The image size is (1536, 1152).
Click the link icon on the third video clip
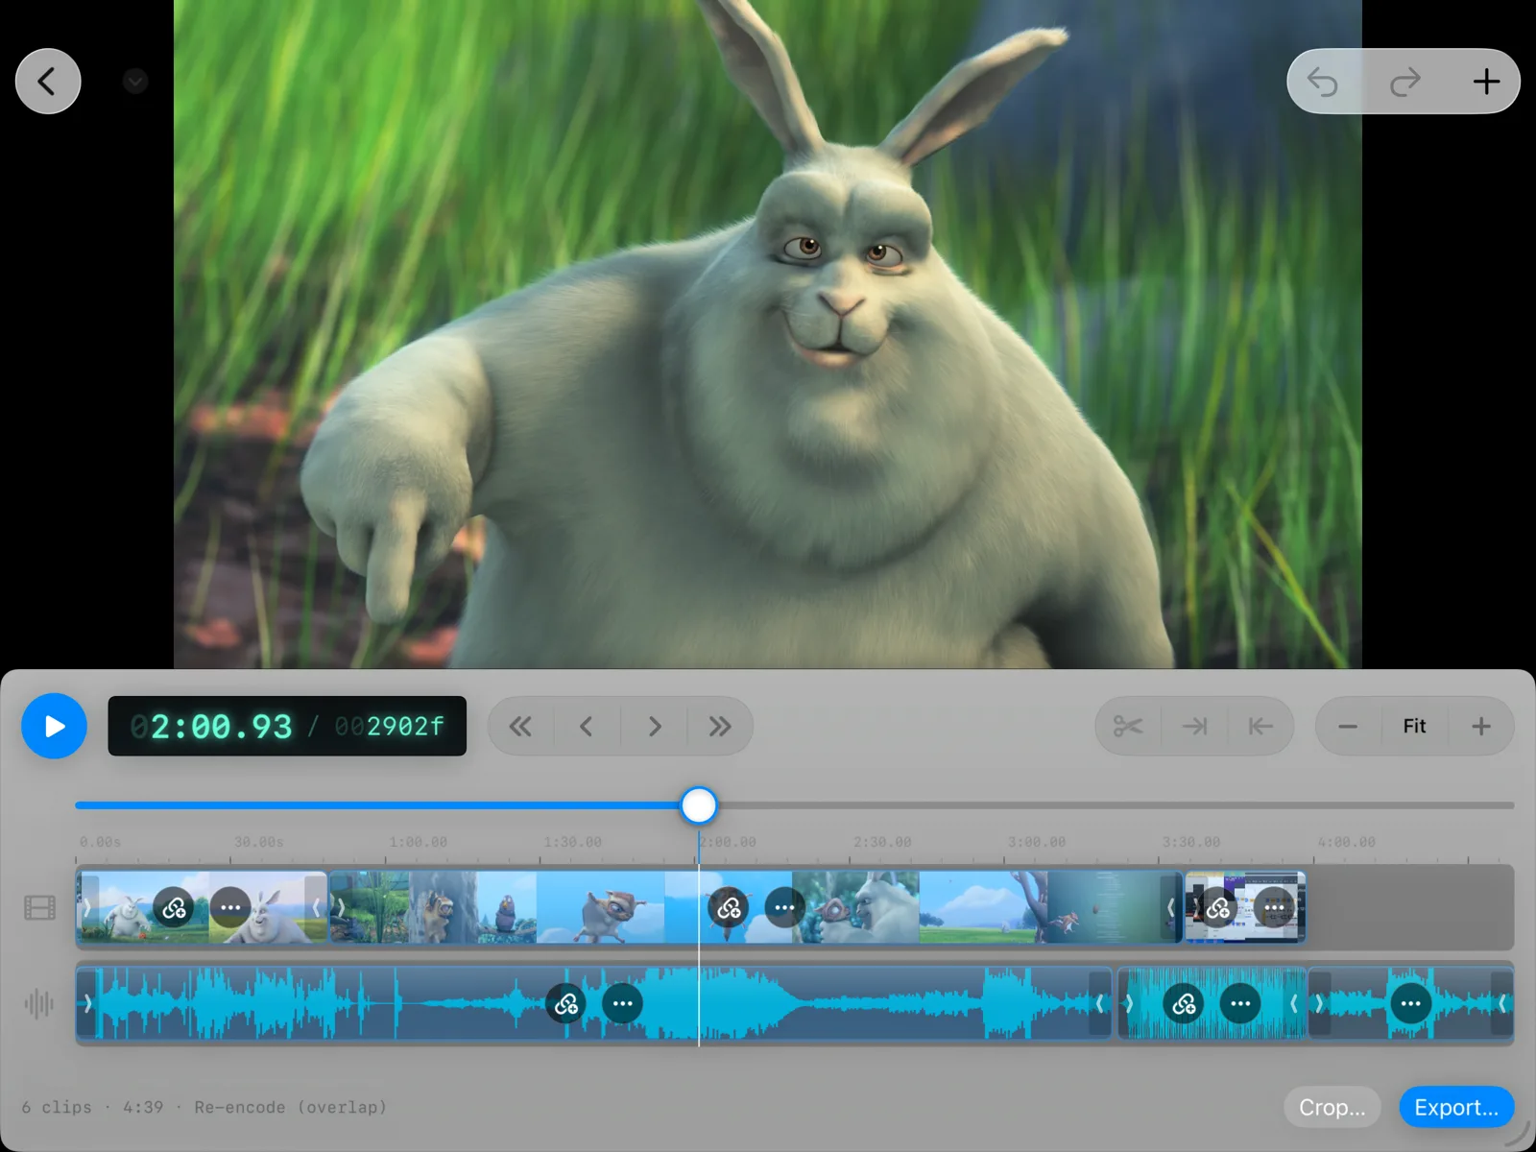click(1218, 907)
